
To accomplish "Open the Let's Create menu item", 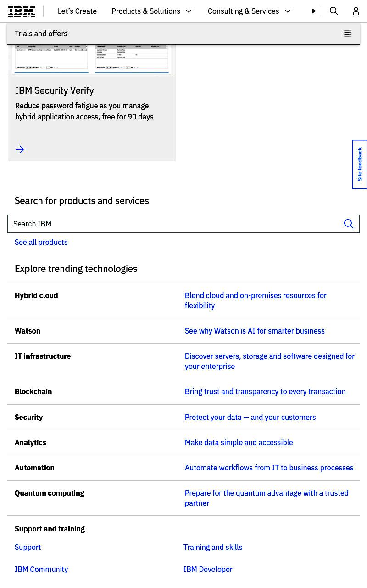I will [77, 11].
